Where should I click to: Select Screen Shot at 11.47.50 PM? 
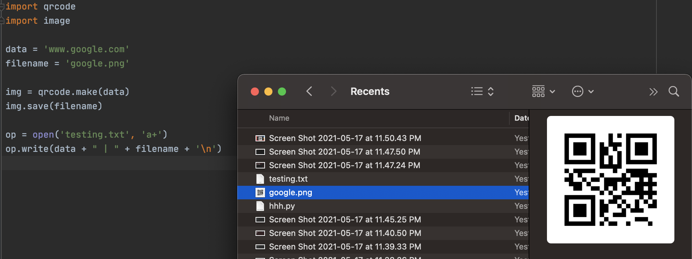pyautogui.click(x=383, y=152)
